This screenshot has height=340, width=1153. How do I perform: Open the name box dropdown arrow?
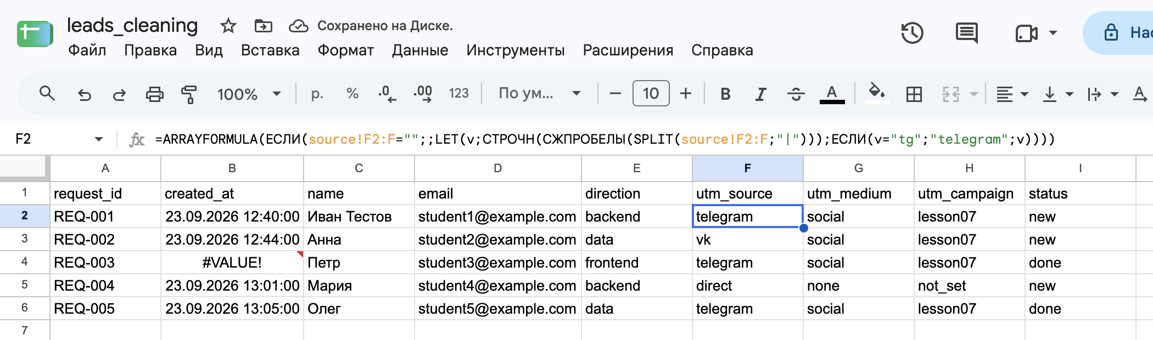[x=99, y=139]
